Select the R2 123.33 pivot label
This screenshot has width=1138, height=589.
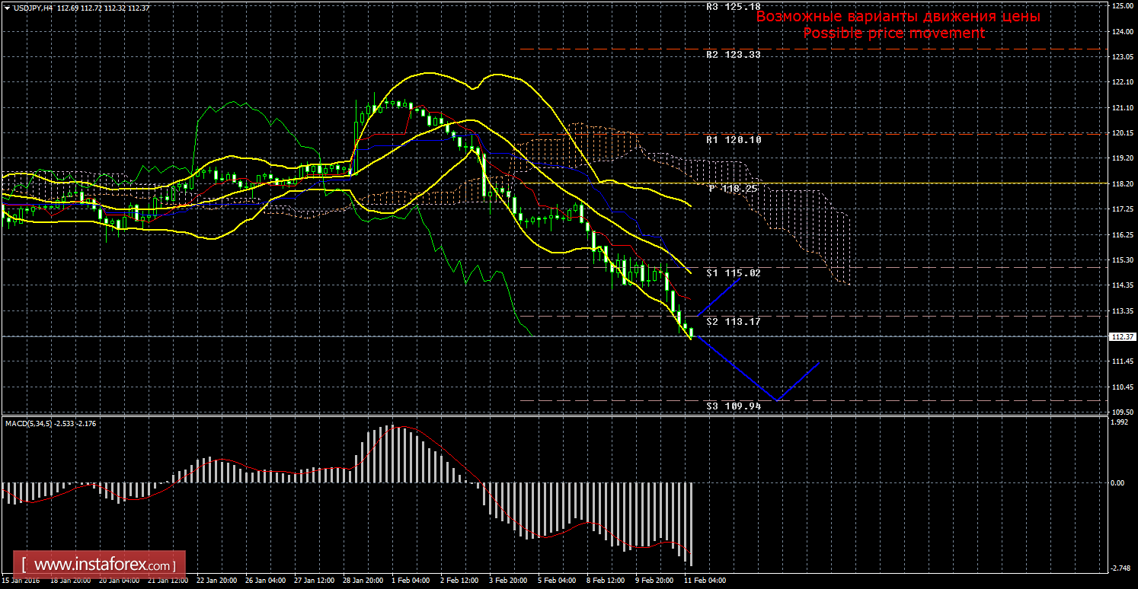pyautogui.click(x=734, y=55)
